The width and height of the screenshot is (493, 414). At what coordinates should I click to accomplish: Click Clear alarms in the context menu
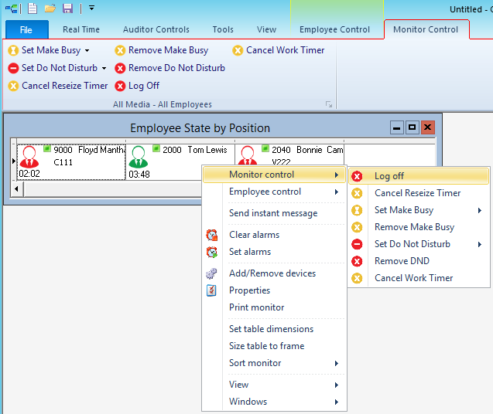(x=254, y=235)
